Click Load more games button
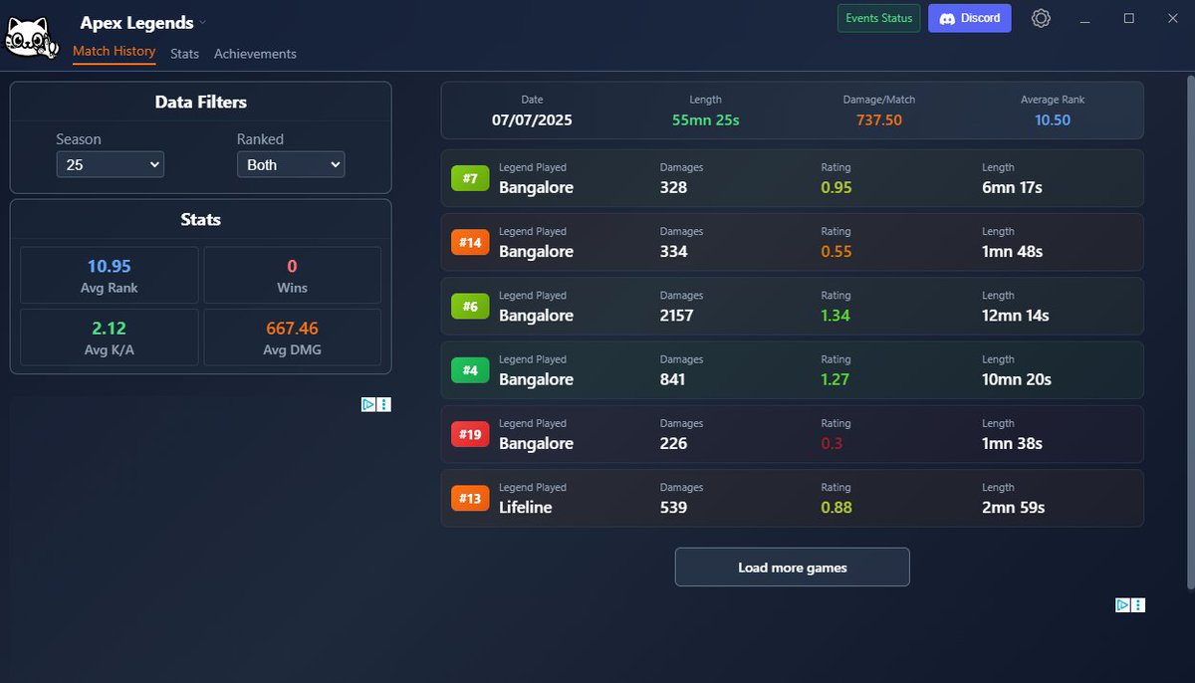The height and width of the screenshot is (683, 1195). [793, 568]
